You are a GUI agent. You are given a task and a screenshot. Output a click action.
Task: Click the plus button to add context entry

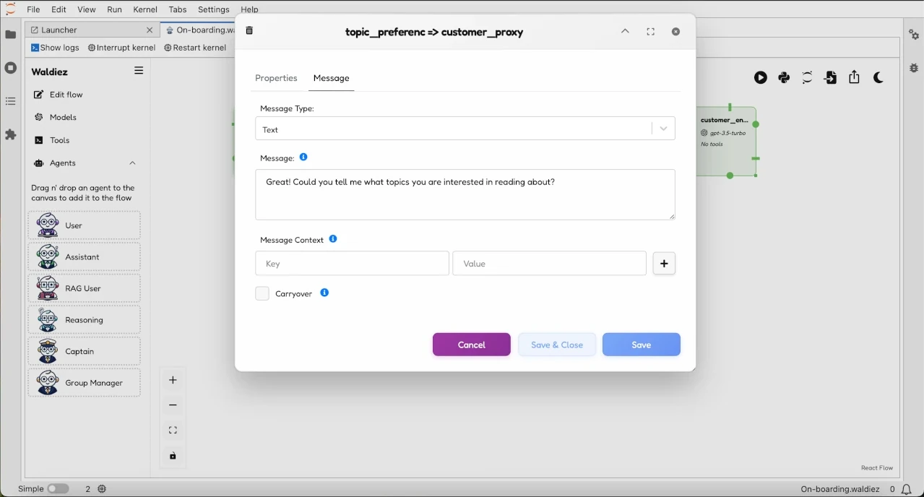click(664, 264)
